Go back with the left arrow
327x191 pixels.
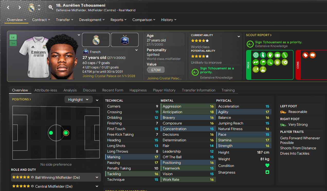[x=8, y=7]
